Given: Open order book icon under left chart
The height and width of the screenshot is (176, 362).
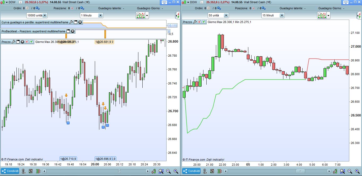Looking at the screenshot, I should (38, 171).
